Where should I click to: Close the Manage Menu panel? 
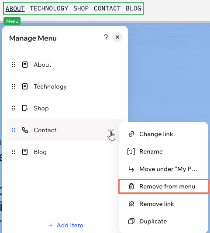117,37
